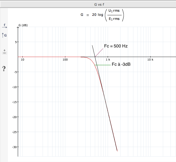The height and width of the screenshot is (162, 176).
Task: Click the -20 gain axis tick label
Action: 14,117
